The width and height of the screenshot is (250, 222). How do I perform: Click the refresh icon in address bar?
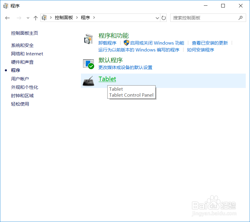tap(163, 18)
